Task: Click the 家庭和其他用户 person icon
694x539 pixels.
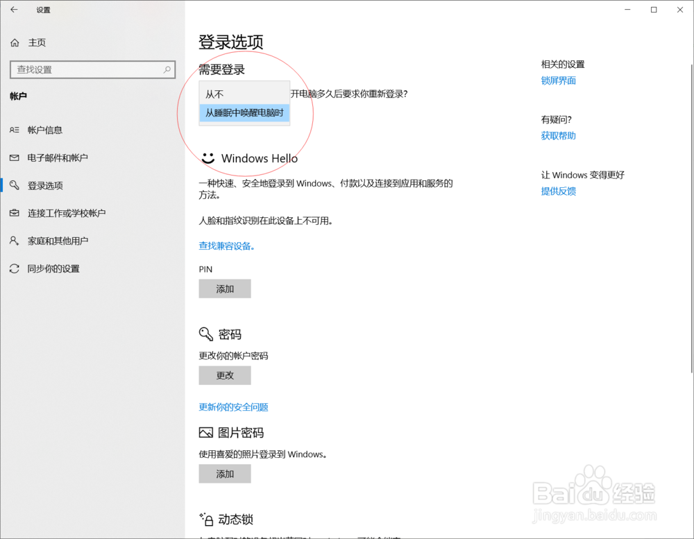Action: (x=14, y=240)
